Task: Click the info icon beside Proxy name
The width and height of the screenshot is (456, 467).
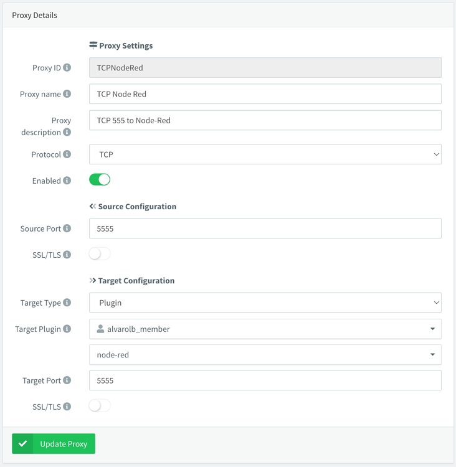Action: point(67,94)
